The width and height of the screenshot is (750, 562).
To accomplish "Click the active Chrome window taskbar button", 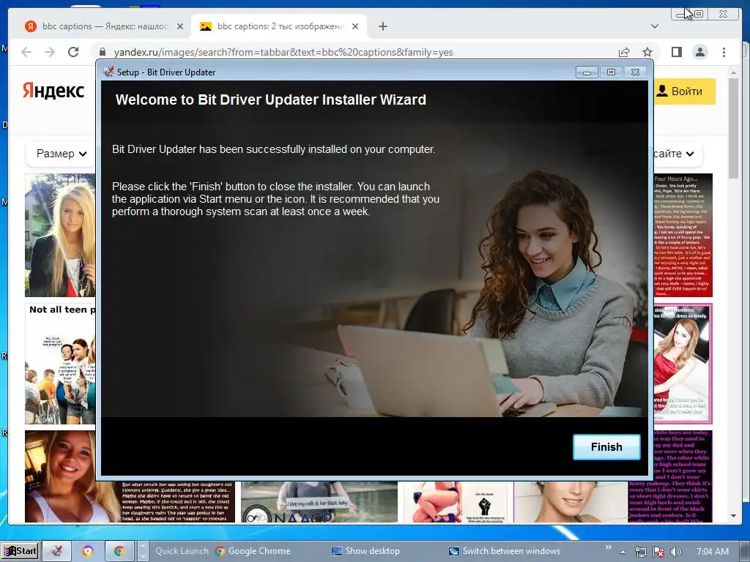I will (119, 551).
